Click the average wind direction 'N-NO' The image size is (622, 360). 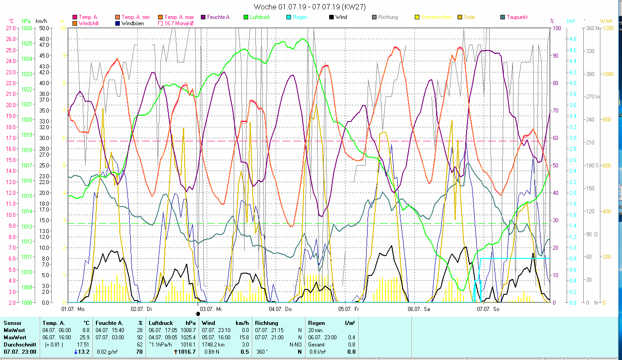(x=295, y=345)
